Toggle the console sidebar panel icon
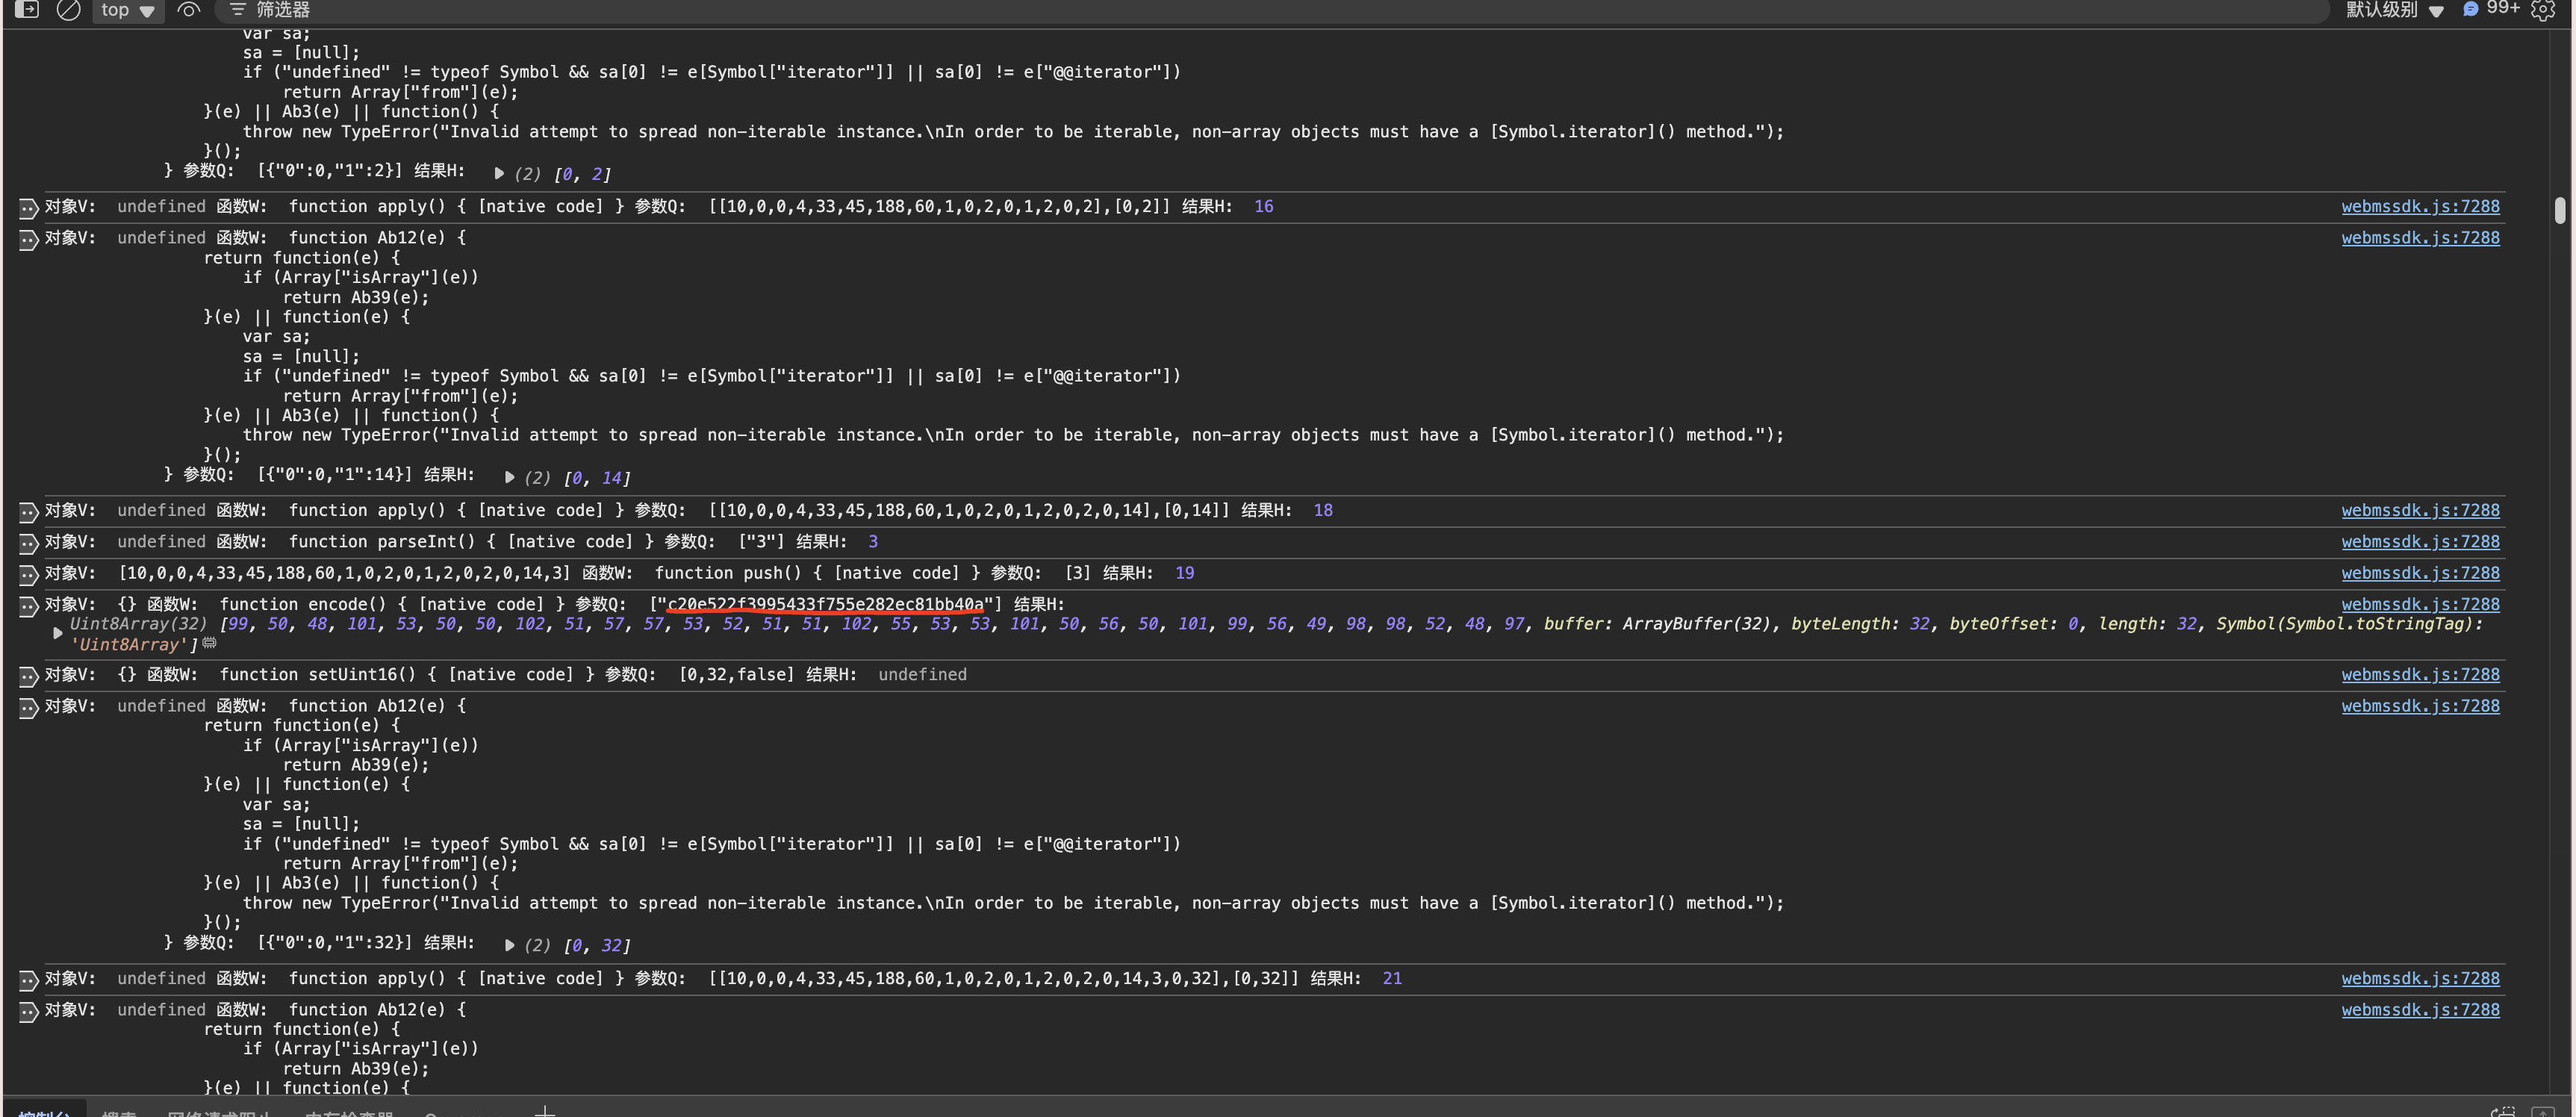Viewport: 2576px width, 1117px height. pos(27,9)
